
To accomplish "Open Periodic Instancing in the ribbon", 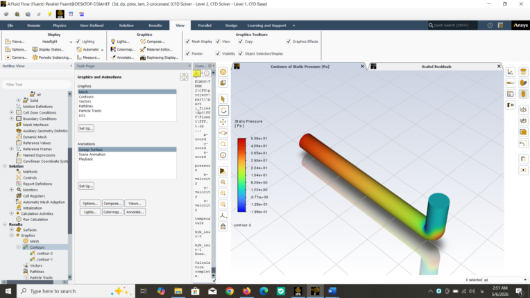I will 52,58.
